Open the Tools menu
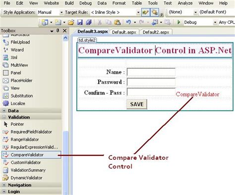 point(153,3)
